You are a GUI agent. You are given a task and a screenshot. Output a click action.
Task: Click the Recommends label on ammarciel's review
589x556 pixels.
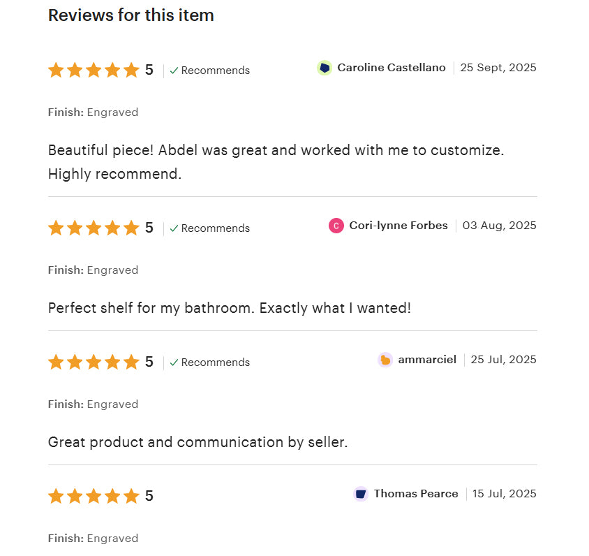point(215,363)
